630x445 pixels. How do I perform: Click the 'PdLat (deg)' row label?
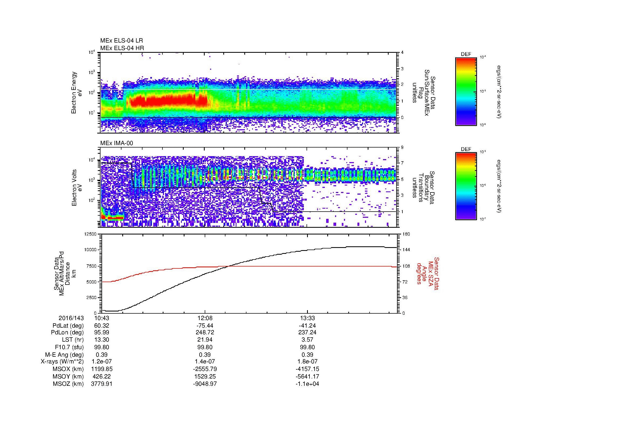[x=68, y=325]
